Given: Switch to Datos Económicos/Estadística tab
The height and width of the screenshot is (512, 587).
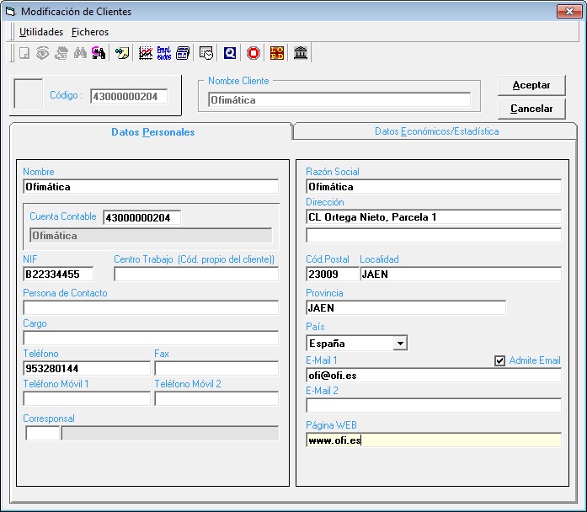Looking at the screenshot, I should point(436,131).
